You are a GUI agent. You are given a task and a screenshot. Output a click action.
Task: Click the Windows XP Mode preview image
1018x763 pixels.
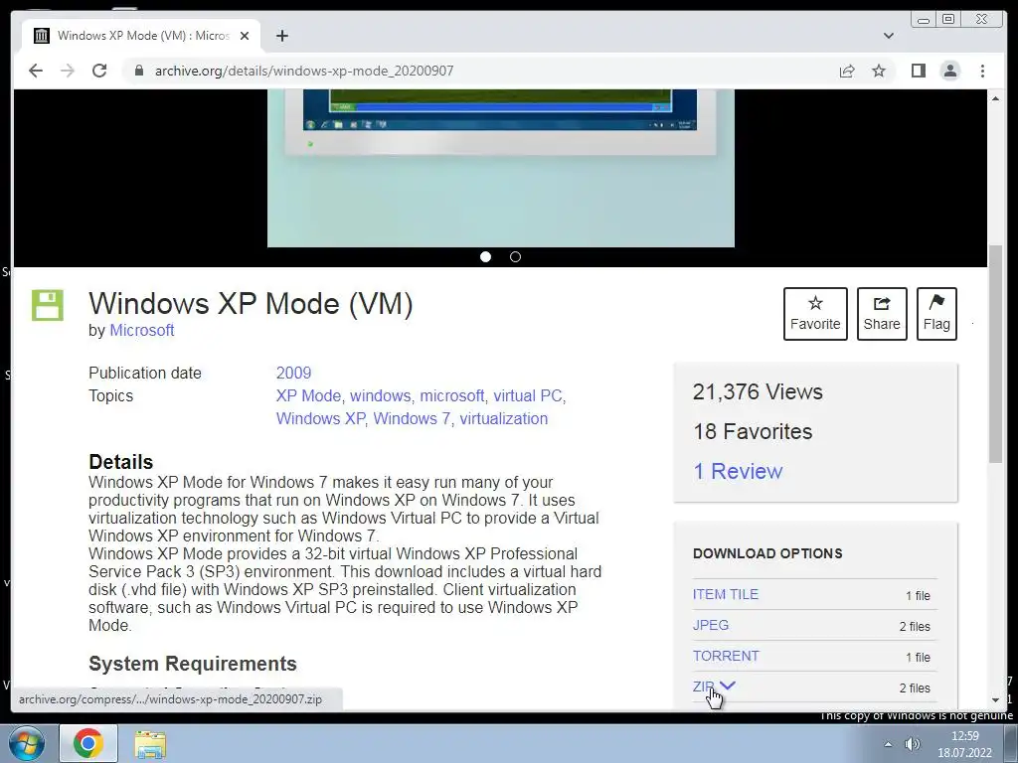[501, 169]
